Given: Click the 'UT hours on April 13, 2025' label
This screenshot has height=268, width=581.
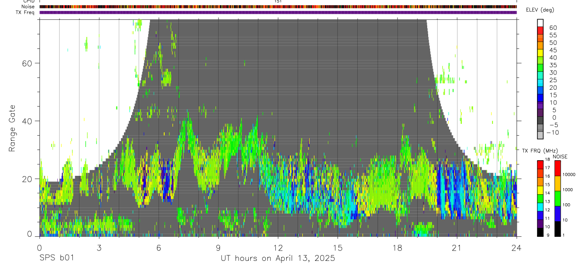Looking at the screenshot, I should [278, 259].
